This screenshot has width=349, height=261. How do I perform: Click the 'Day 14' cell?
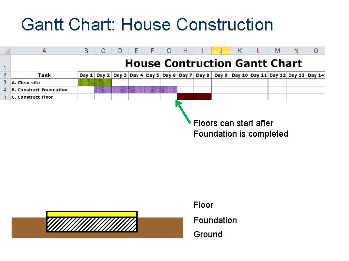click(x=316, y=75)
